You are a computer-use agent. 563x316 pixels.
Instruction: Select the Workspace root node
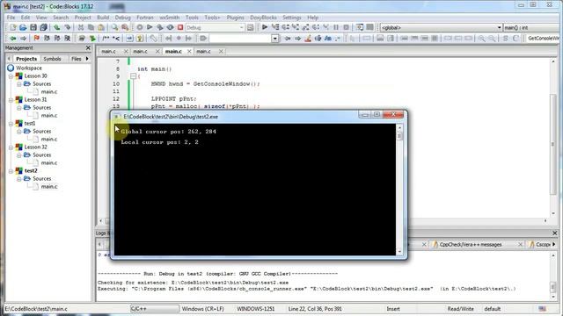[29, 68]
